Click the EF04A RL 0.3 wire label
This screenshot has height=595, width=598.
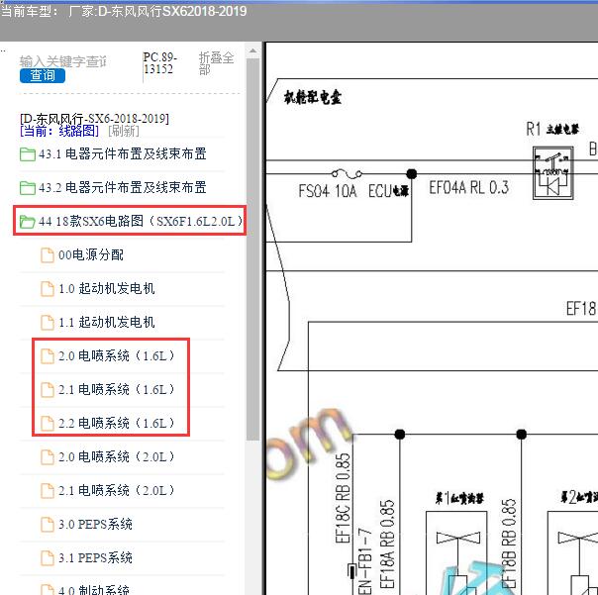click(468, 188)
